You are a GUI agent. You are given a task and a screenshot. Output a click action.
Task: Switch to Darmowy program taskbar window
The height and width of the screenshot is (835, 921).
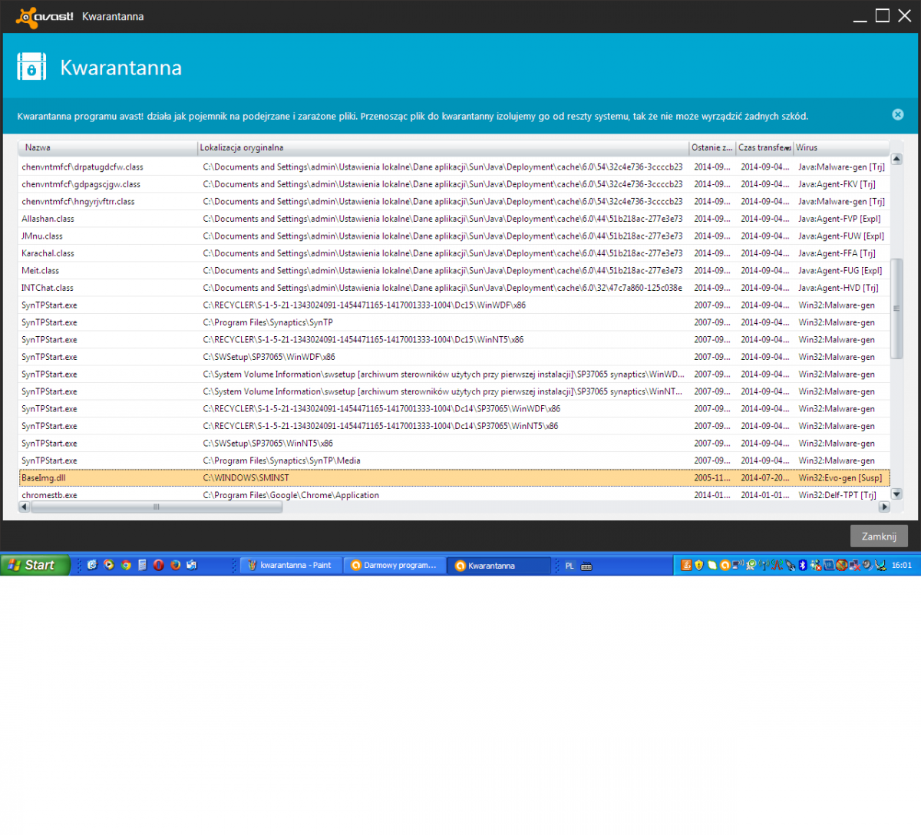[x=394, y=566]
